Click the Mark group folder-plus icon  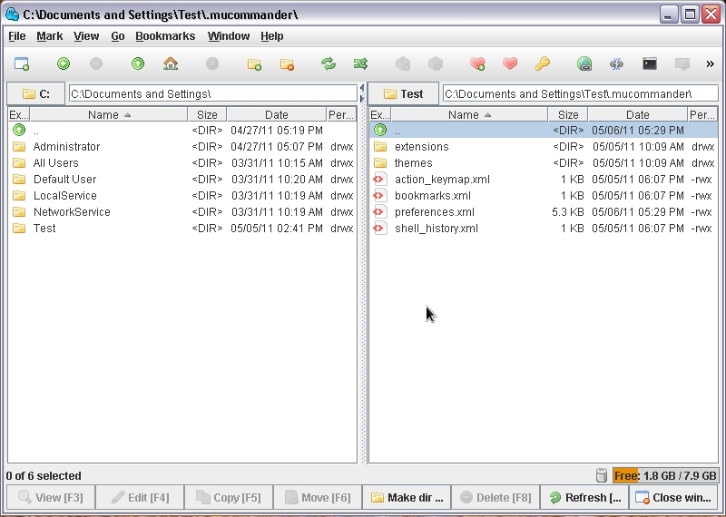click(254, 63)
